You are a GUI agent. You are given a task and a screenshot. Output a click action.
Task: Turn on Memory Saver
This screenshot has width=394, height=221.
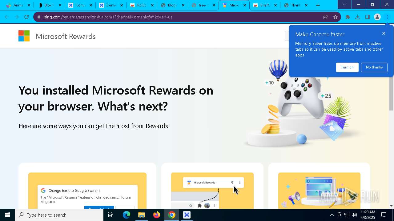coord(347,67)
